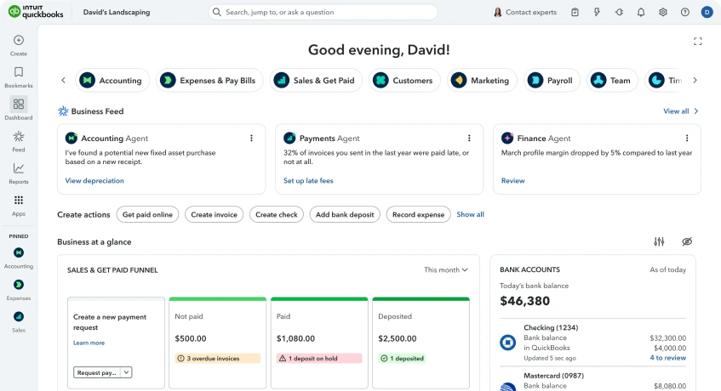Select the Customers category chip
Screen dimensions: 721x391
click(x=404, y=80)
